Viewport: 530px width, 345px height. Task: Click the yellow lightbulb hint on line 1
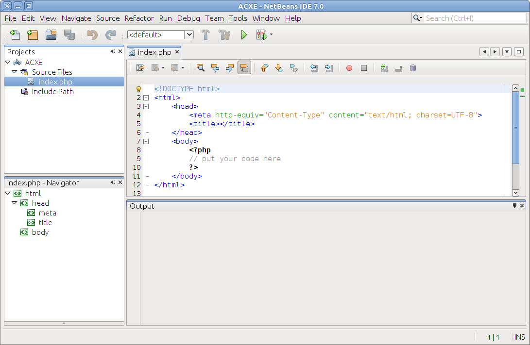click(138, 89)
